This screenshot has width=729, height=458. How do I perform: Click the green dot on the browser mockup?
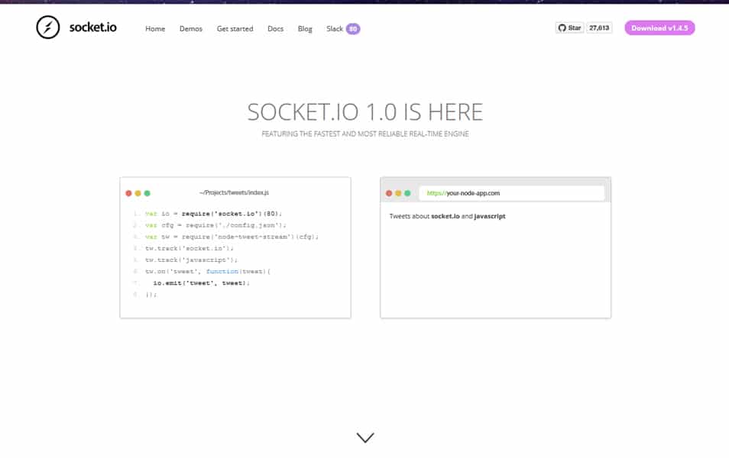click(407, 193)
